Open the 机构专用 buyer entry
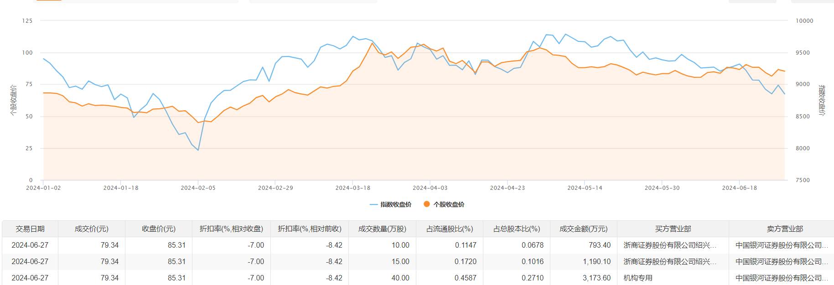Screen dimensions: 834x285 638,278
